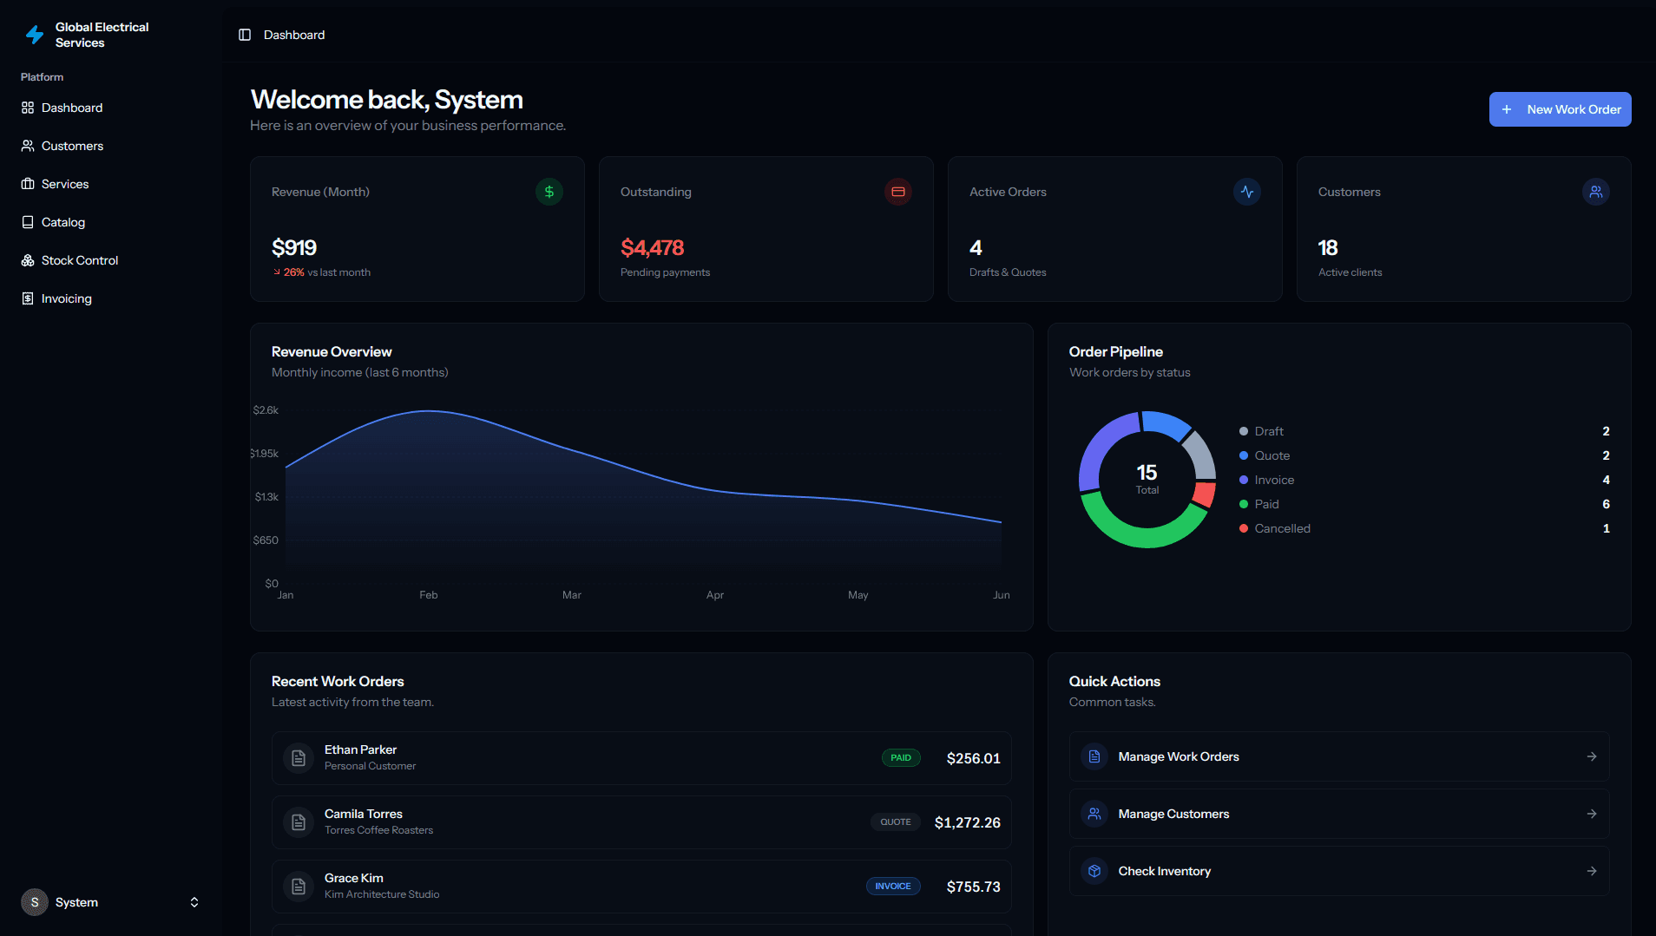
Task: Click the Dashboard breadcrumb title
Action: pyautogui.click(x=294, y=35)
